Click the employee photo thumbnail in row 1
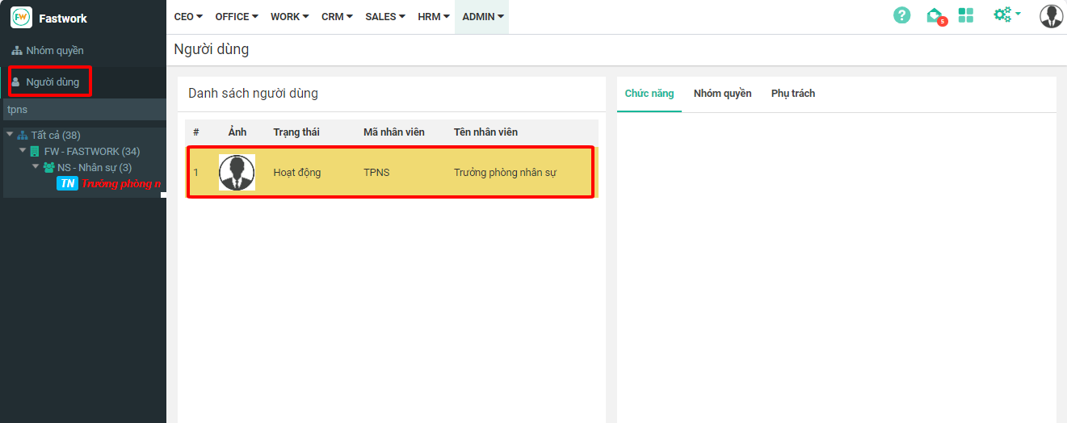 click(237, 172)
